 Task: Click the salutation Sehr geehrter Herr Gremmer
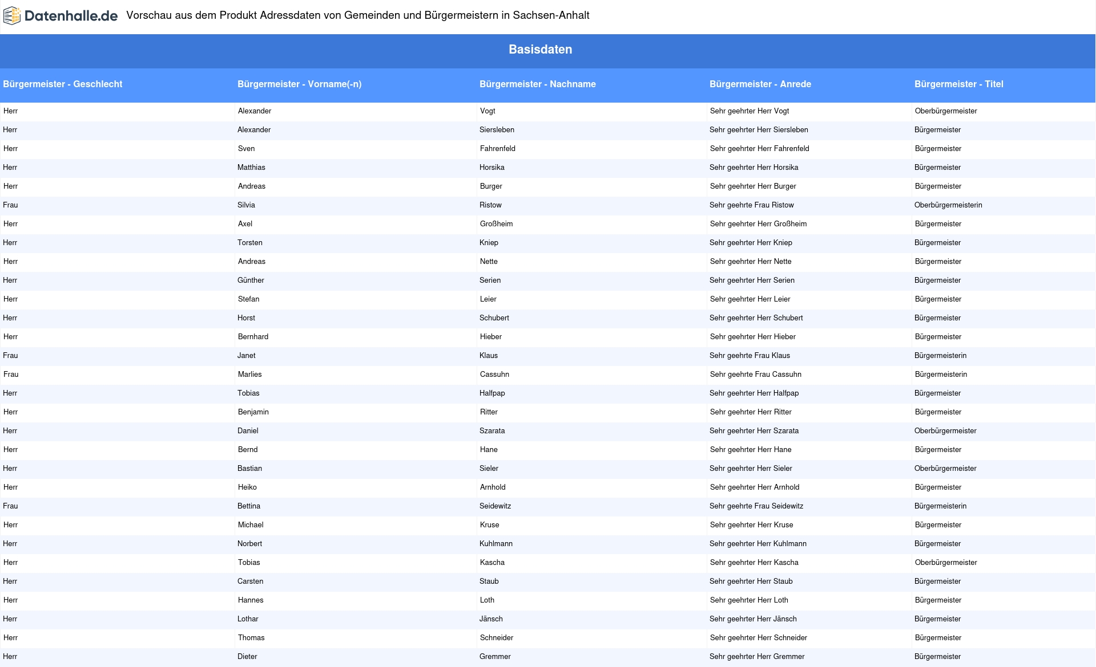tap(757, 657)
